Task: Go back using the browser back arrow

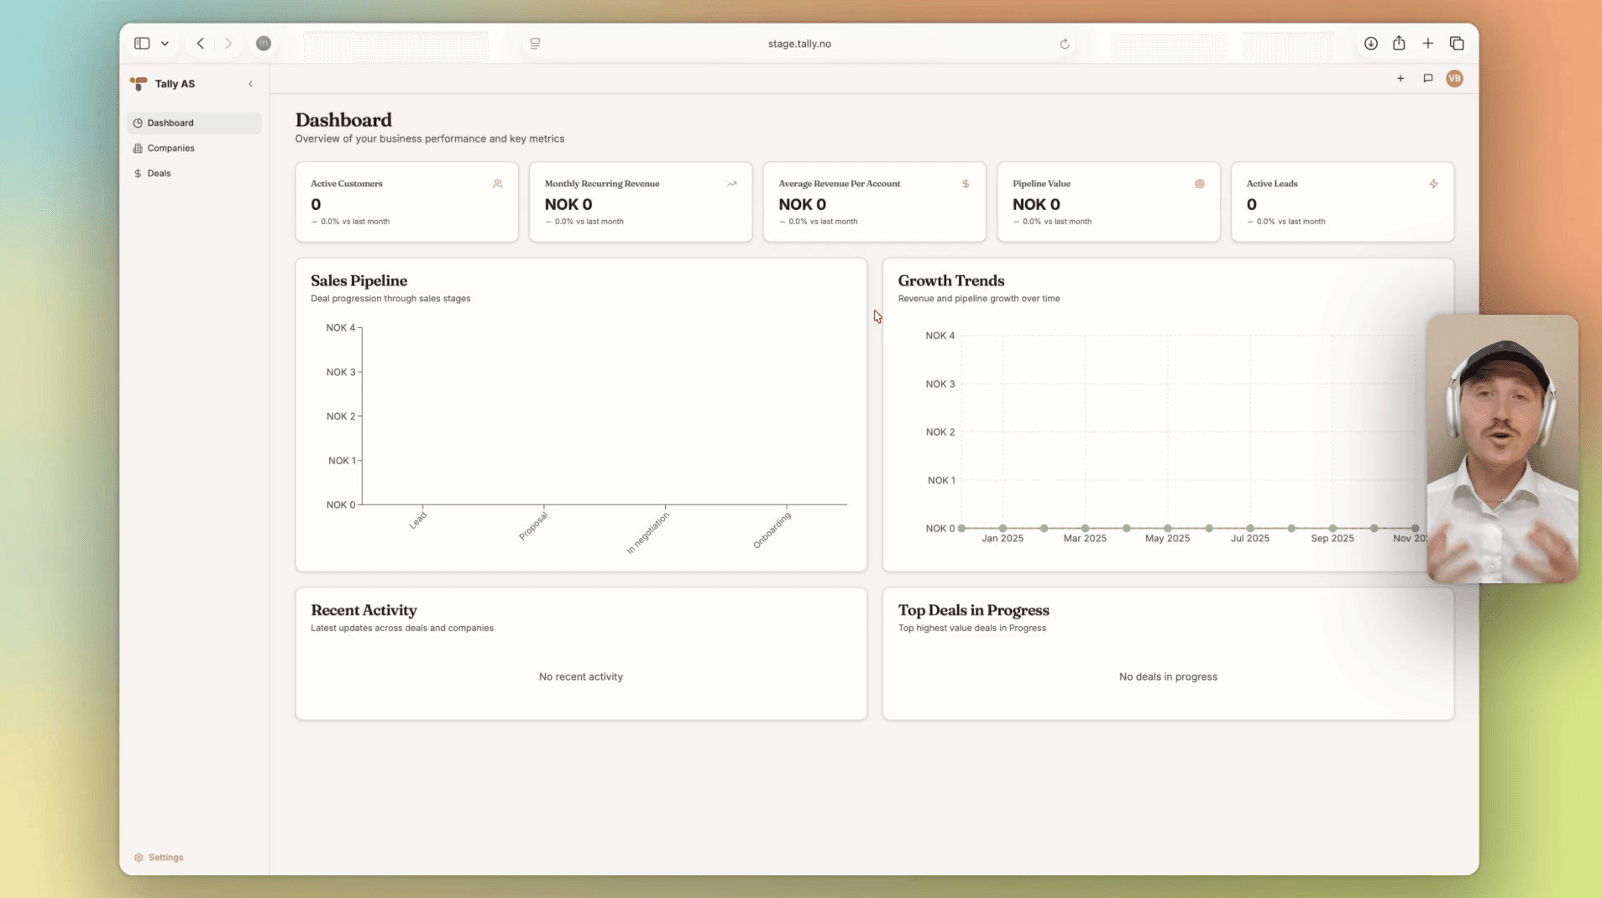Action: click(200, 43)
